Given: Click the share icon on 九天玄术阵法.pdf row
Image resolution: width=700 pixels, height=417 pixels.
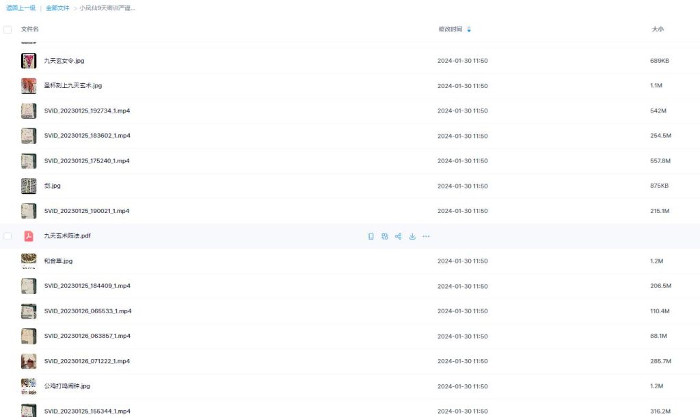Looking at the screenshot, I should pos(399,236).
